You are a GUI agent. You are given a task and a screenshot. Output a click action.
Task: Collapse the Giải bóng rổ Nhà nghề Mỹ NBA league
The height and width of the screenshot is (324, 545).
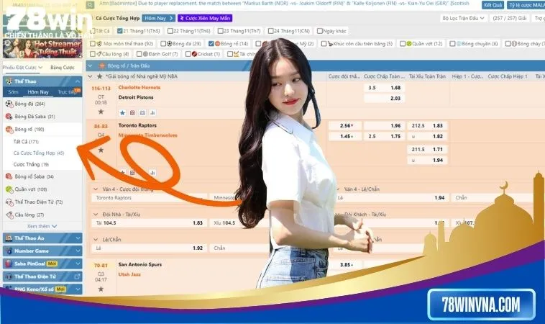[x=91, y=76]
